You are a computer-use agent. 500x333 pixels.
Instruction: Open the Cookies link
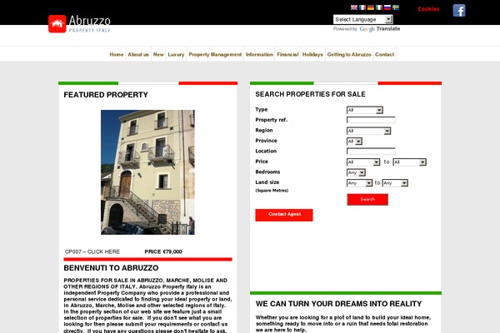click(x=428, y=9)
